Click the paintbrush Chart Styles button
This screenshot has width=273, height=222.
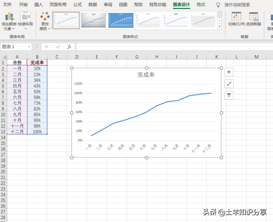click(229, 84)
